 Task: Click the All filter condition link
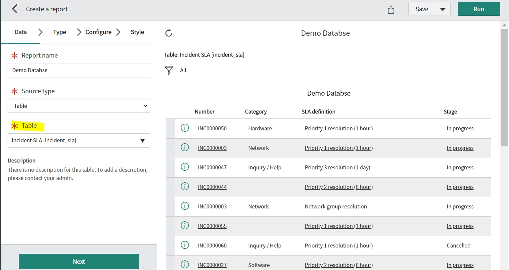pyautogui.click(x=183, y=70)
